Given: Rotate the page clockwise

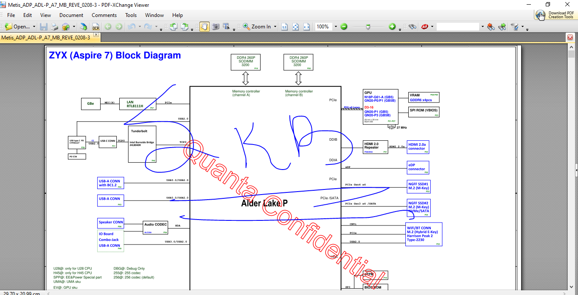Looking at the screenshot, I should [x=185, y=27].
